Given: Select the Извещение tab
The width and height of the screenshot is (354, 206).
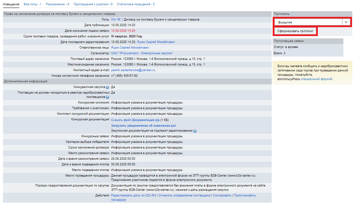Looking at the screenshot, I should point(11,4).
